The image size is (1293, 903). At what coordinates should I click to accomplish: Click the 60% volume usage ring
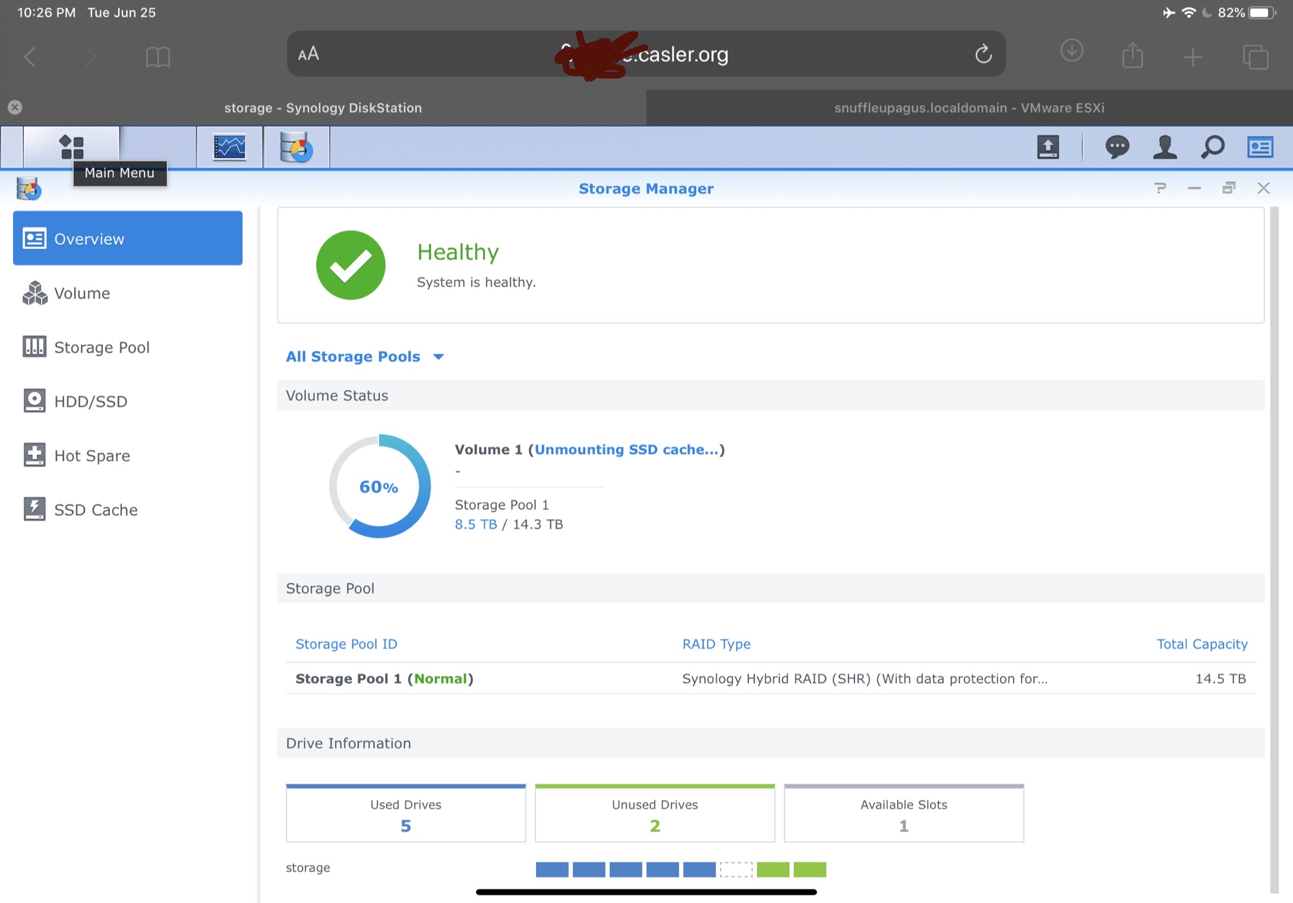click(379, 486)
